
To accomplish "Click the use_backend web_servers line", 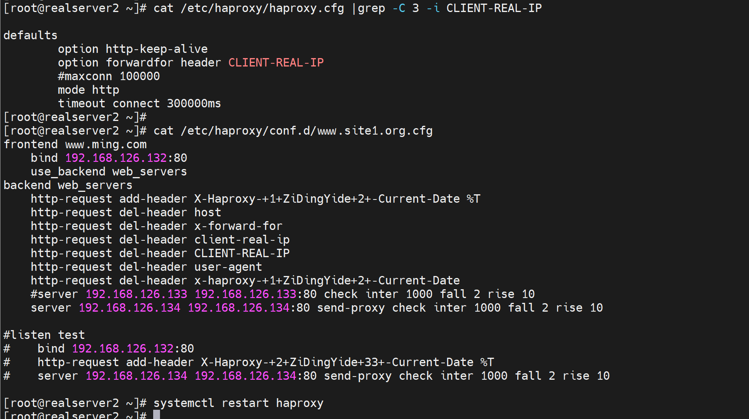I will coord(109,171).
